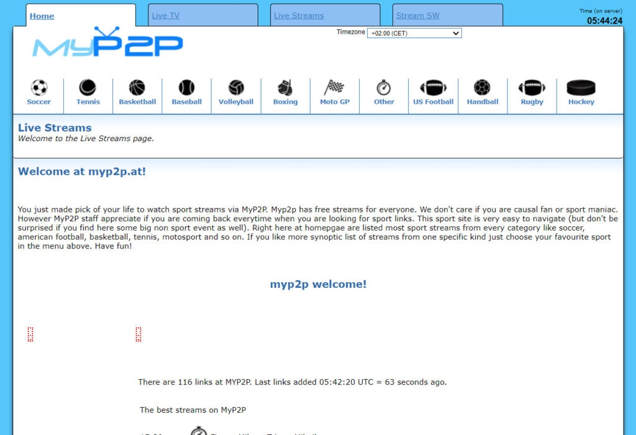Viewport: 636px width, 435px height.
Task: Open the Timezone dropdown
Action: [x=414, y=34]
